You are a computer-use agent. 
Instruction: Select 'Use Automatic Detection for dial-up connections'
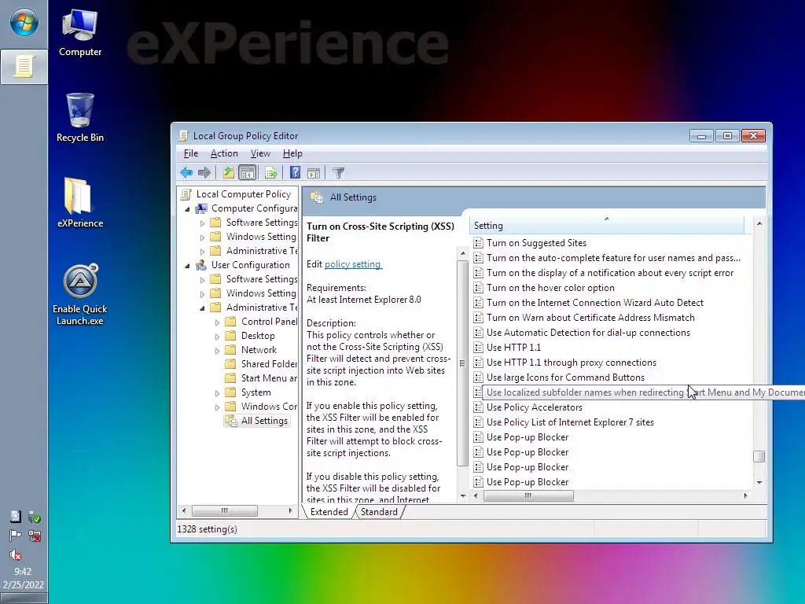pyautogui.click(x=588, y=333)
